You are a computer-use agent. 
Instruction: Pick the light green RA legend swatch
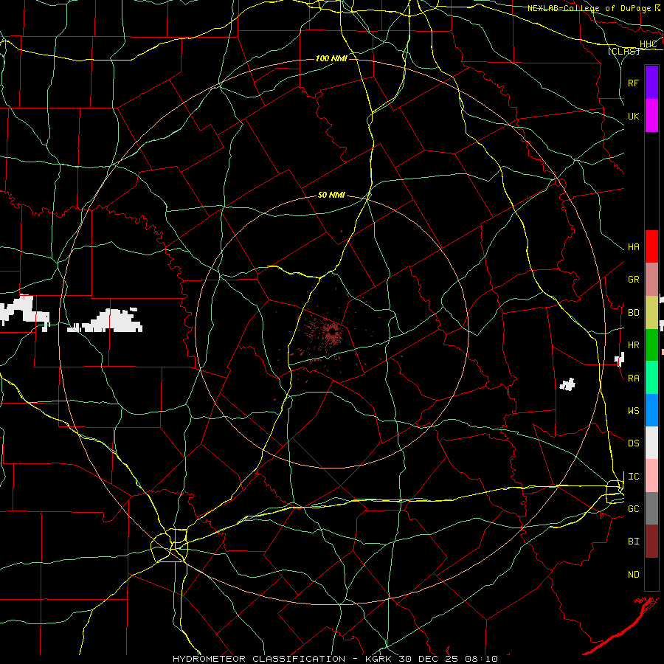(651, 378)
